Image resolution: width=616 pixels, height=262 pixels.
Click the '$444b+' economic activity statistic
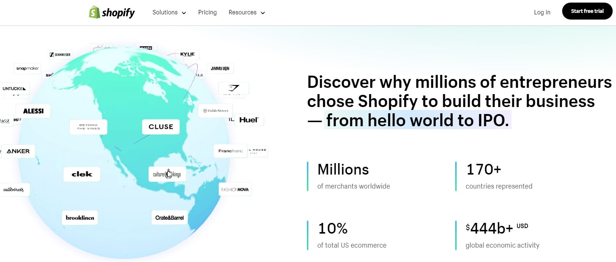point(497,228)
